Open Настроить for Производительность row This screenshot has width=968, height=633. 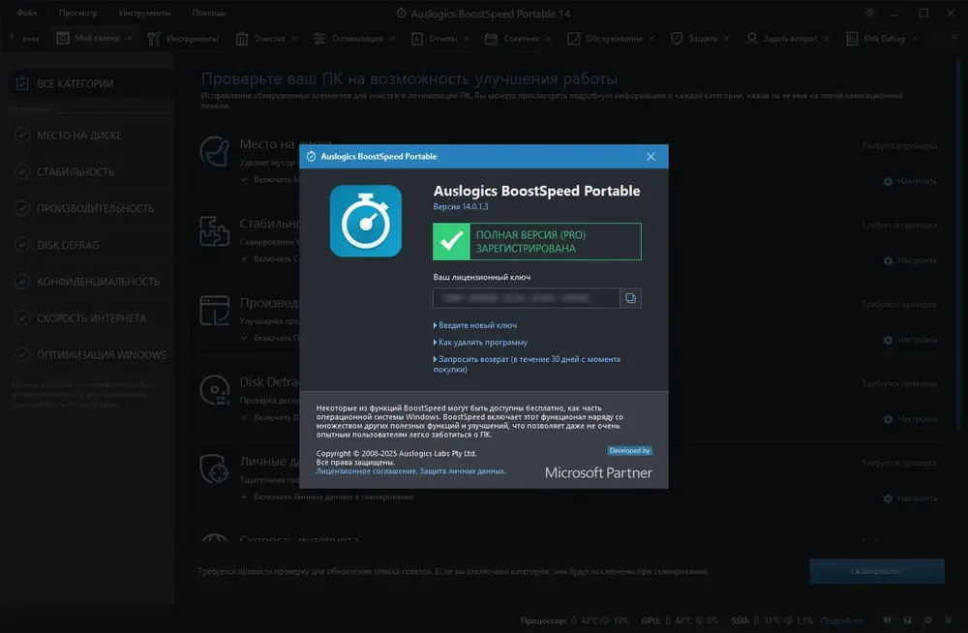pos(910,340)
